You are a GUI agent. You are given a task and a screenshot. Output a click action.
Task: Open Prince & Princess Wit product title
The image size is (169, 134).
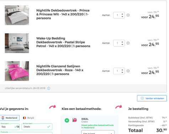(63, 14)
